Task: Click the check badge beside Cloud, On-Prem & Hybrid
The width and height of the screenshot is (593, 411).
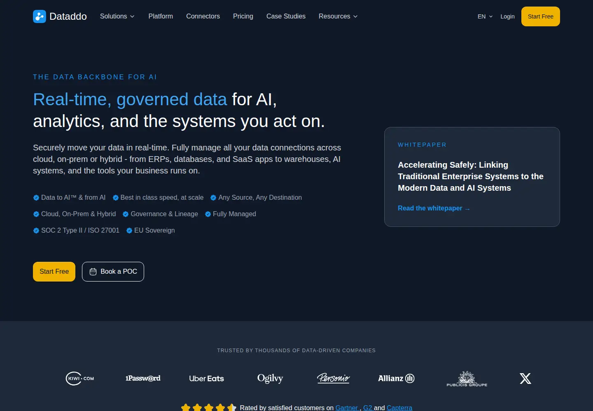Action: click(36, 214)
